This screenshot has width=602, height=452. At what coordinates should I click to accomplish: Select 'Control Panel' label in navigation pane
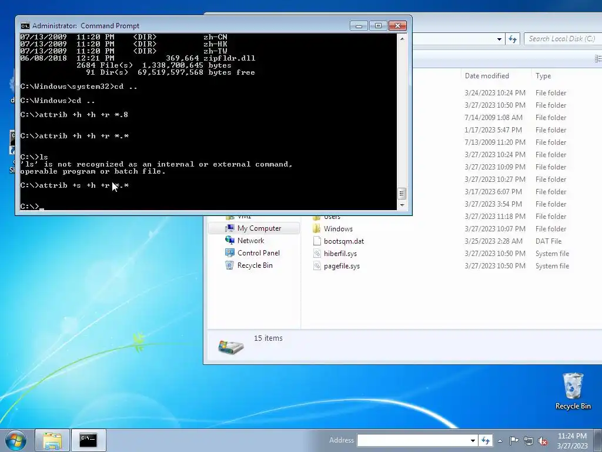259,252
